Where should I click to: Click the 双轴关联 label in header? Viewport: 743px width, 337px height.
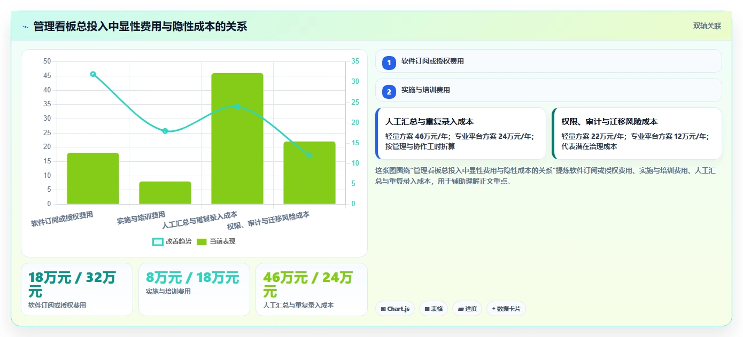[x=707, y=26]
